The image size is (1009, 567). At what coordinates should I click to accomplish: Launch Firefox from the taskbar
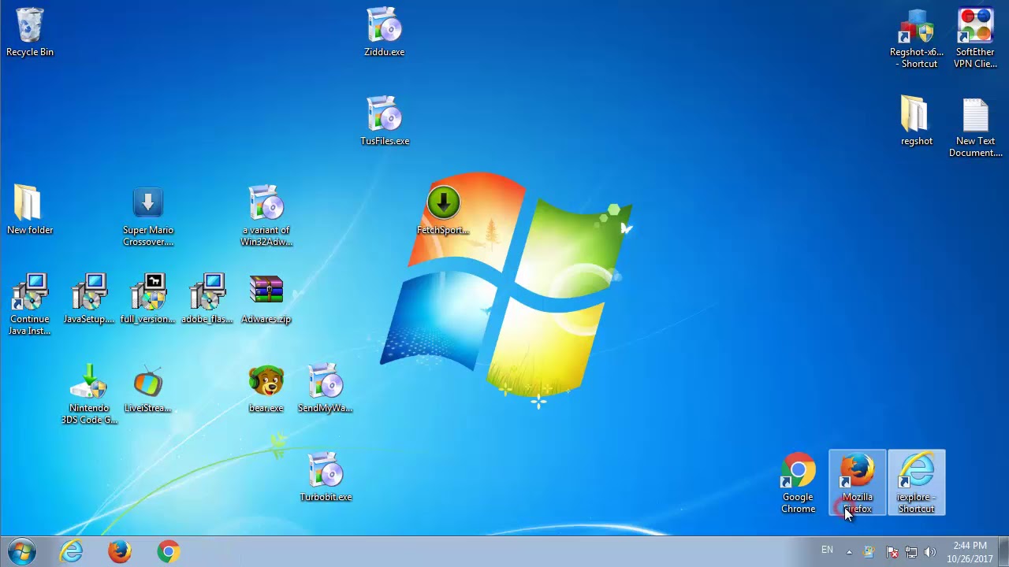coord(120,551)
